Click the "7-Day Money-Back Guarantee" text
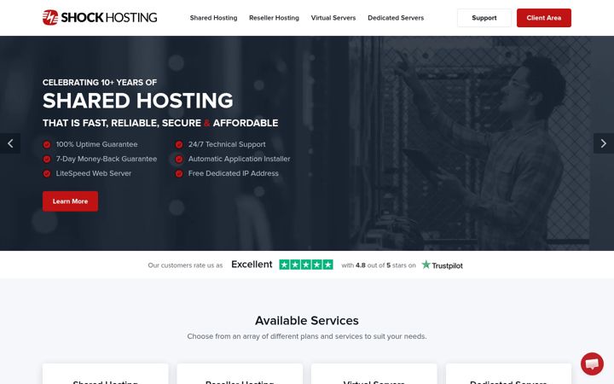 (x=107, y=159)
